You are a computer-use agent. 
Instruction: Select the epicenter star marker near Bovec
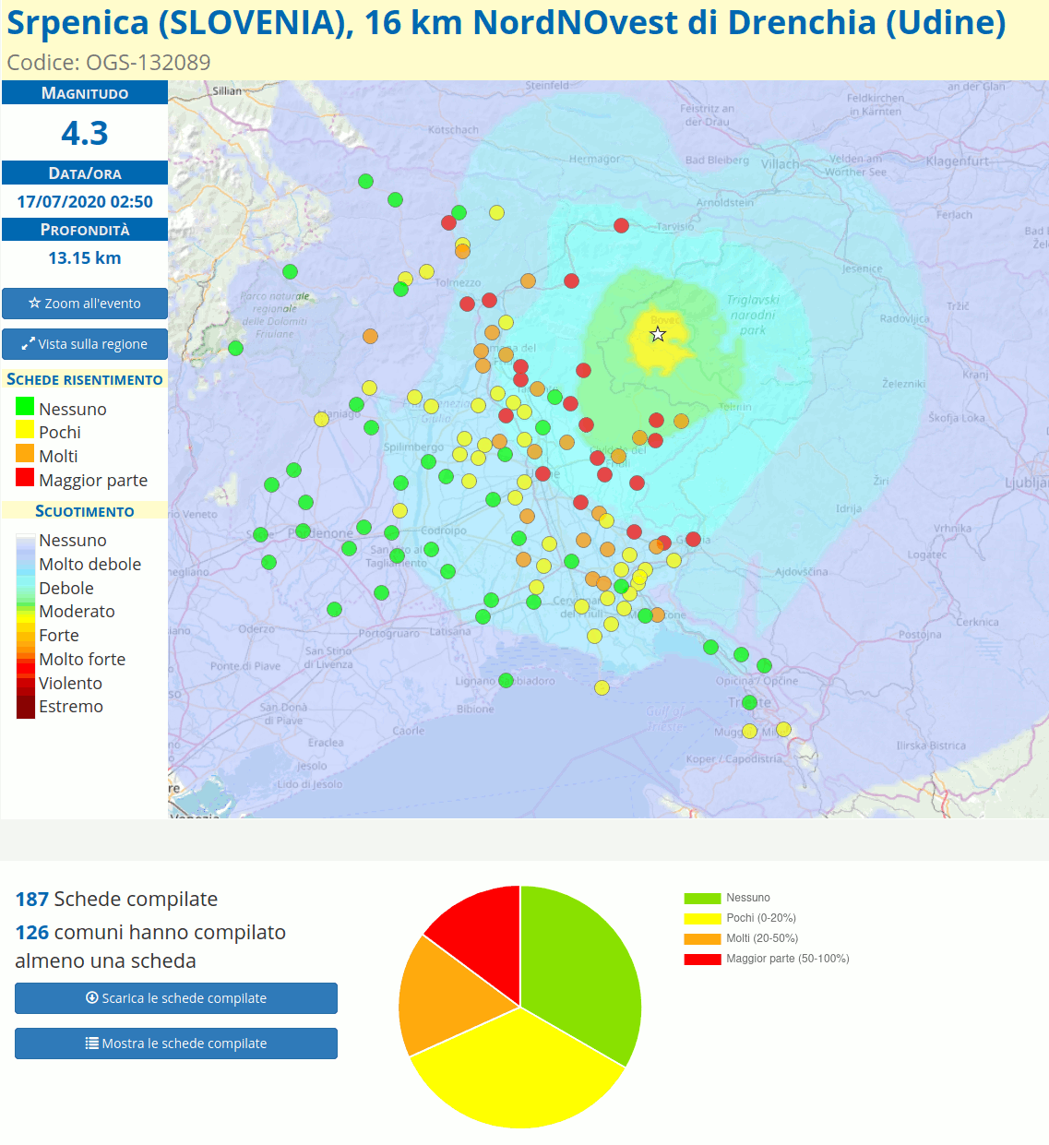657,334
